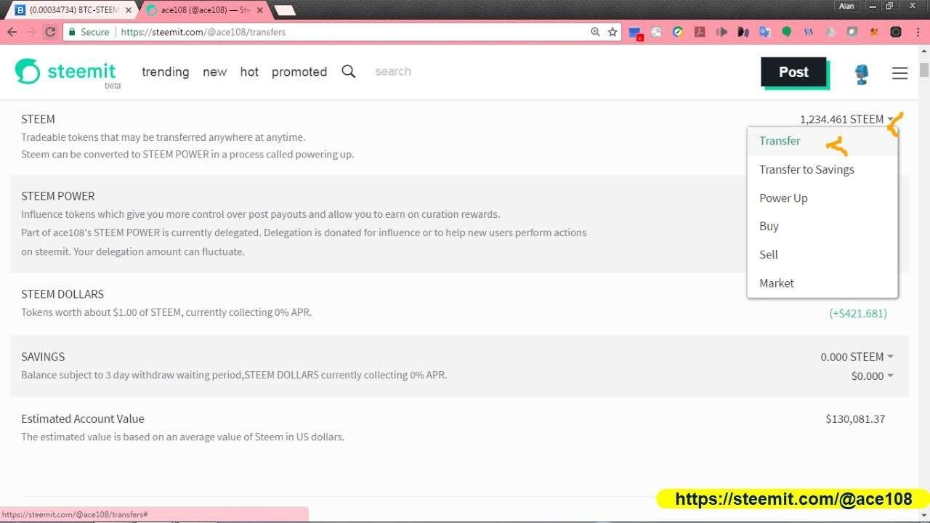Open the new posts link
Image resolution: width=930 pixels, height=523 pixels.
point(214,72)
